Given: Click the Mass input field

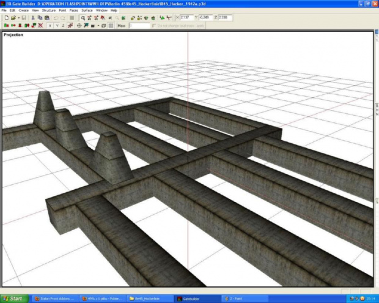Looking at the screenshot, I should (139, 26).
